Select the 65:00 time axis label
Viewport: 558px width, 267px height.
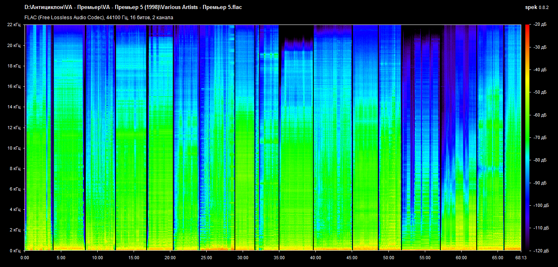click(498, 258)
